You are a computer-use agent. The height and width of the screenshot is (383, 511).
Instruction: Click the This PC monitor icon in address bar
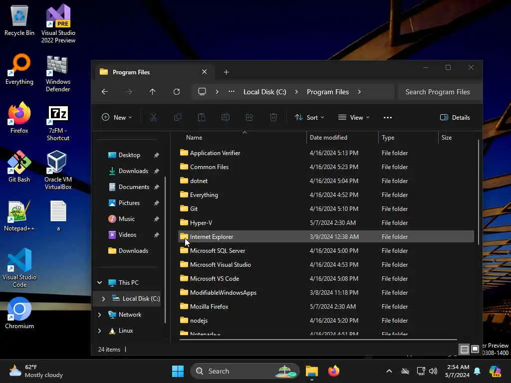pyautogui.click(x=202, y=92)
